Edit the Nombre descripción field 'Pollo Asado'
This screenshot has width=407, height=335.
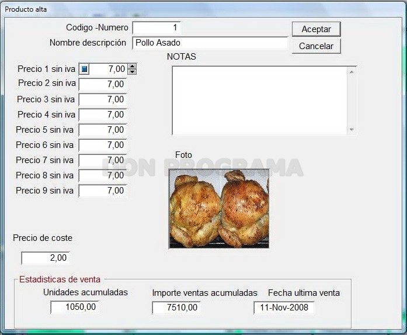tap(210, 43)
